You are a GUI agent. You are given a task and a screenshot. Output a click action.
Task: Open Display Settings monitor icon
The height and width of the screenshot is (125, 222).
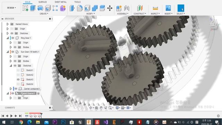tap(117, 108)
